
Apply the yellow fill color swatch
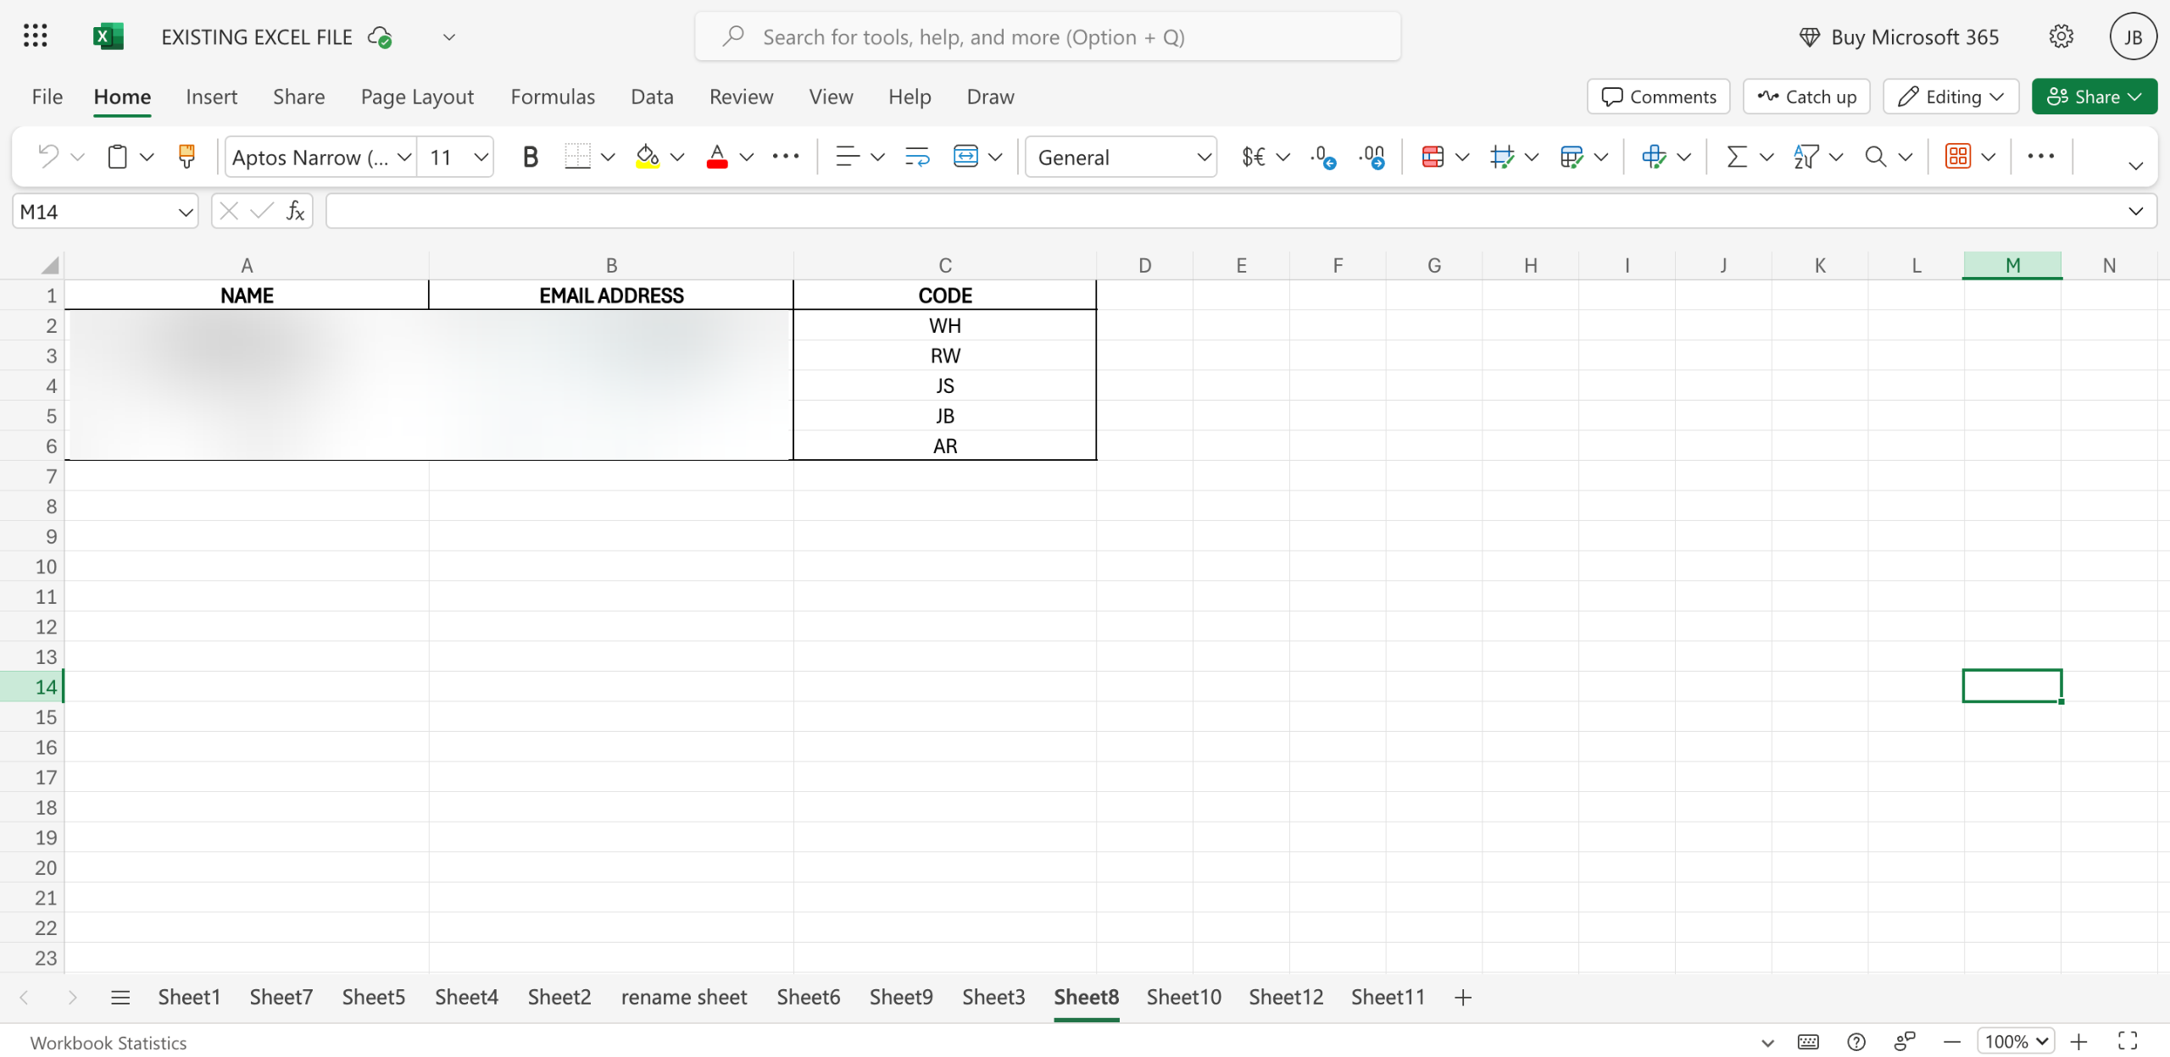pos(648,157)
